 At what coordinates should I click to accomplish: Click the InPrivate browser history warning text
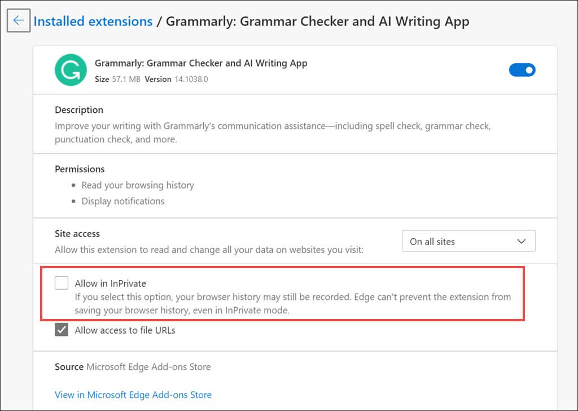click(293, 304)
